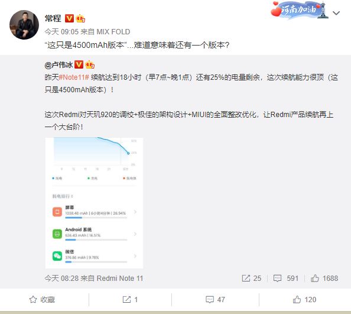Open comments with 47 replies

pos(215,300)
